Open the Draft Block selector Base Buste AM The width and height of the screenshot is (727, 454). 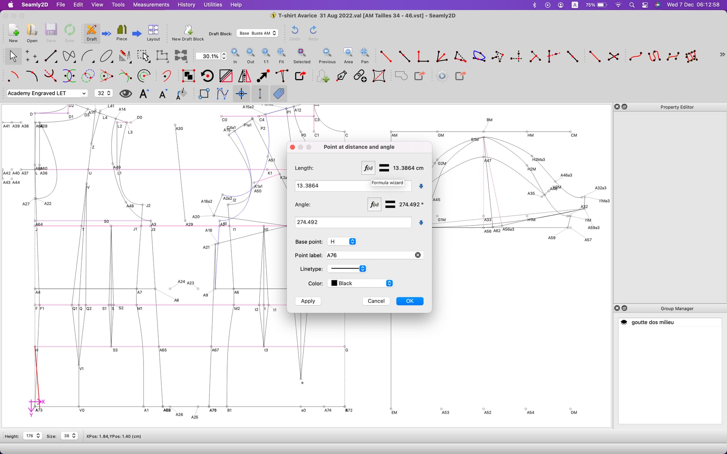[257, 33]
